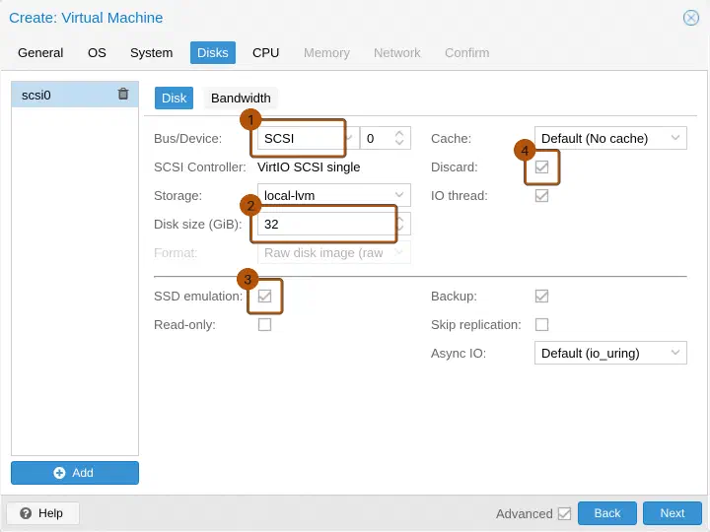
Task: Enable Skip replication checkbox
Action: 541,325
